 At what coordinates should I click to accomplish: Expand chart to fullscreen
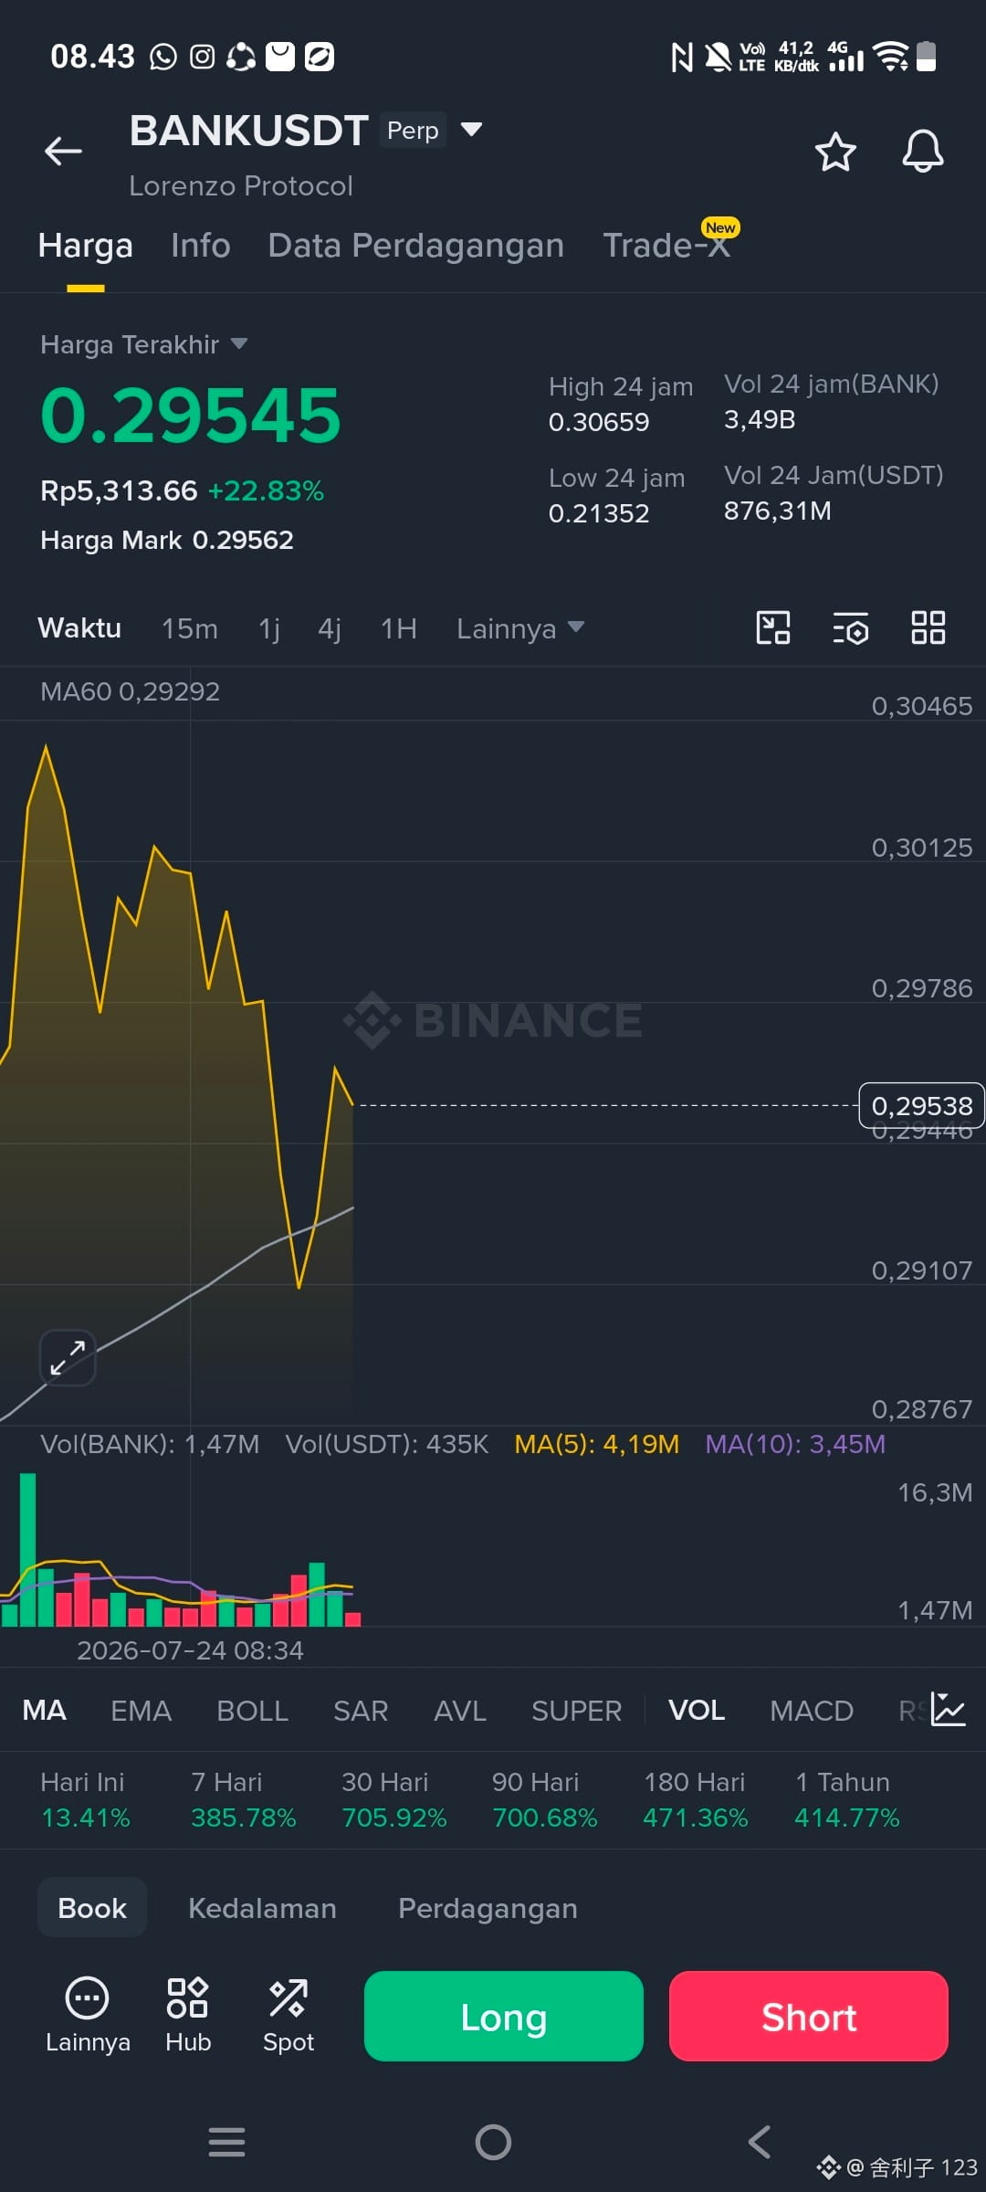pos(68,1357)
